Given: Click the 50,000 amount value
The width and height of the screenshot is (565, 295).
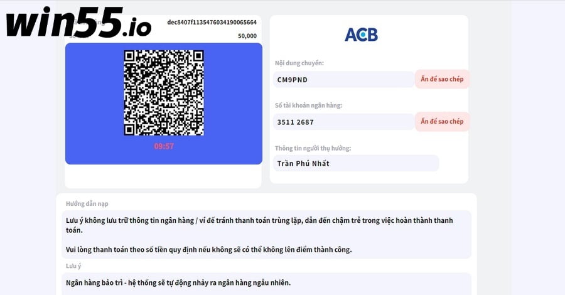Looking at the screenshot, I should pyautogui.click(x=247, y=36).
